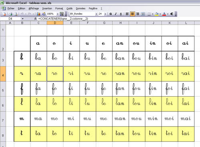Click the file permission icon in the toolbar
Viewport: 200px width, 147px height.
(4, 14)
